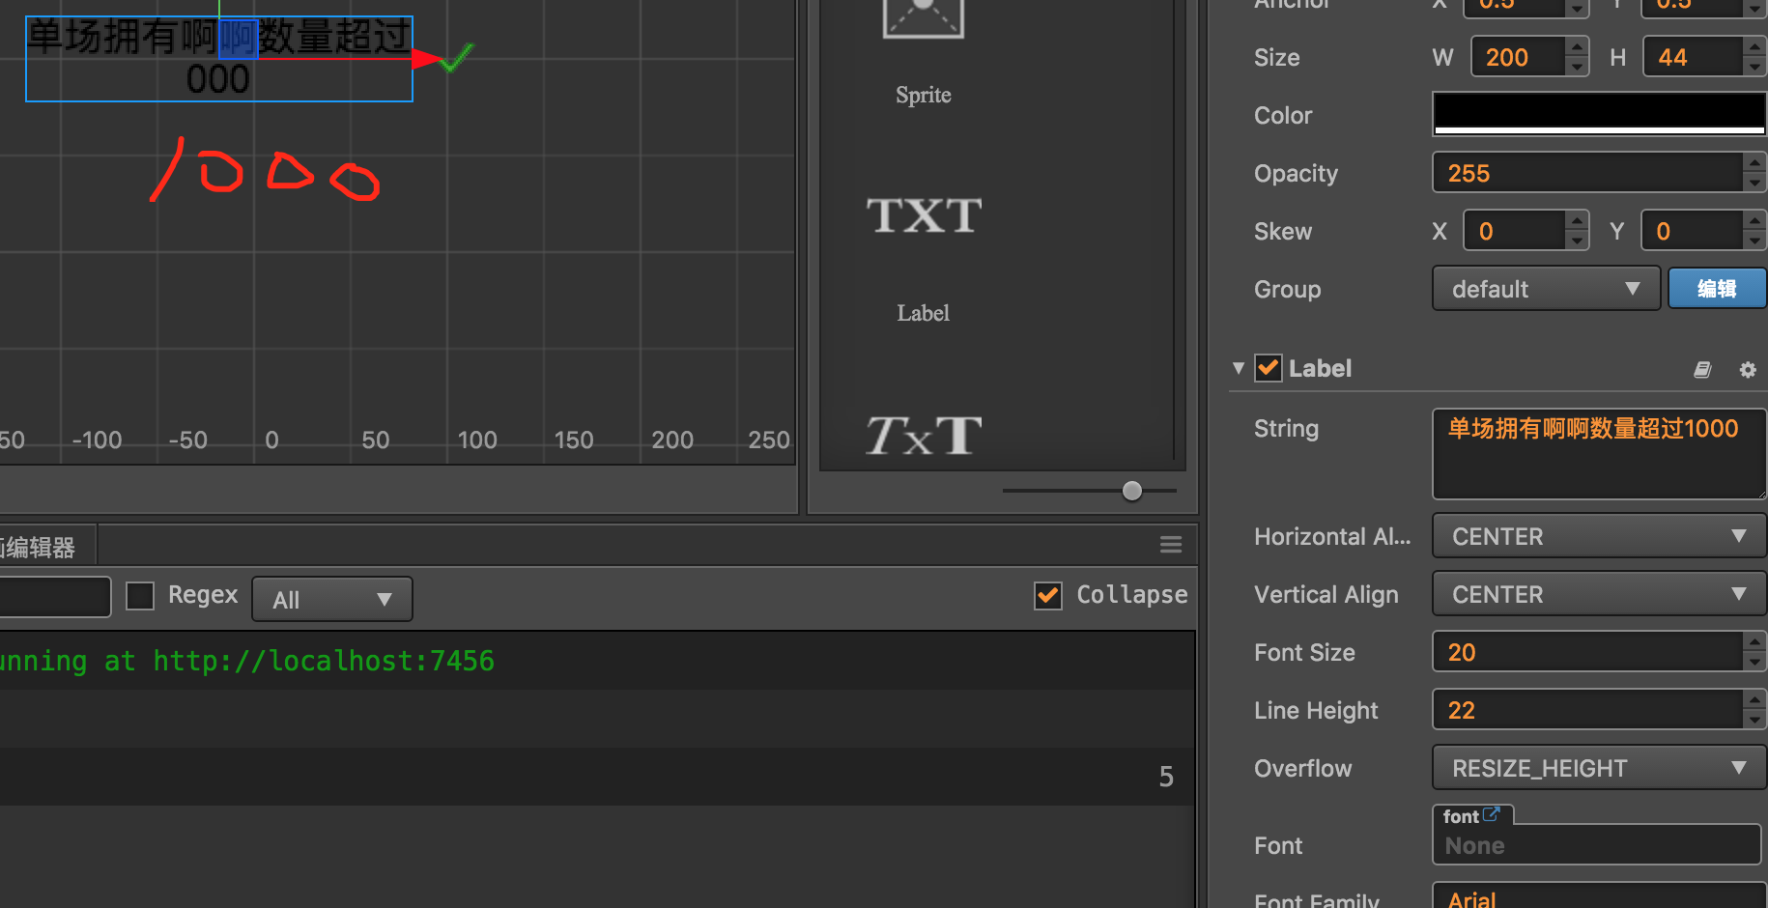Click the "Label" caption in node library

point(924,313)
